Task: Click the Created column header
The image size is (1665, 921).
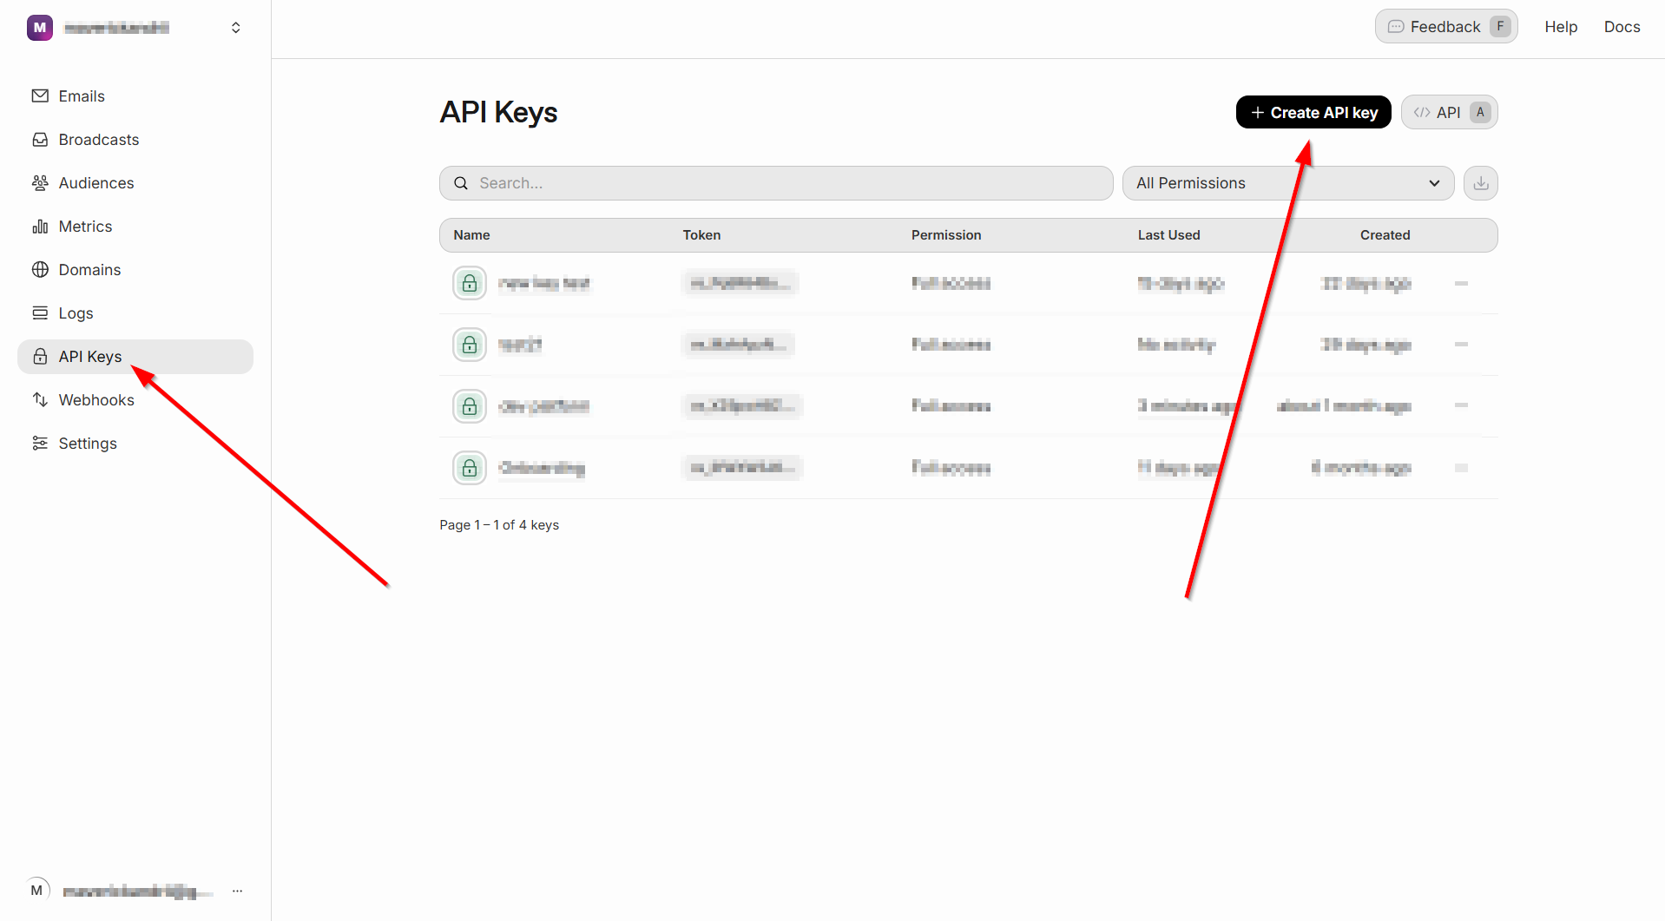Action: pyautogui.click(x=1385, y=235)
